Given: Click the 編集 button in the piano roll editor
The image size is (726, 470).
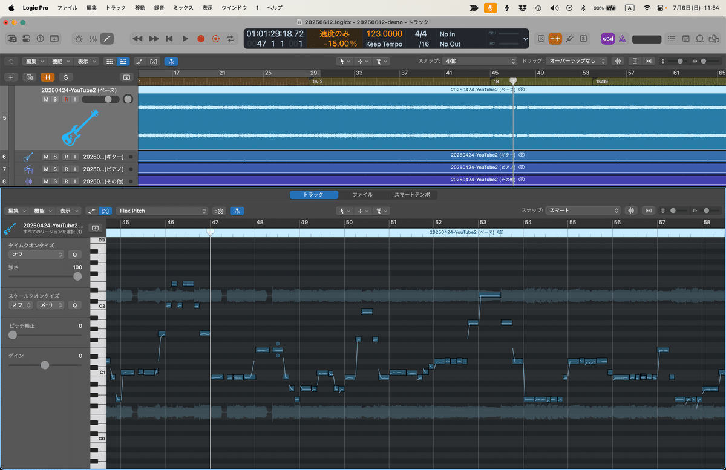Looking at the screenshot, I should [16, 211].
